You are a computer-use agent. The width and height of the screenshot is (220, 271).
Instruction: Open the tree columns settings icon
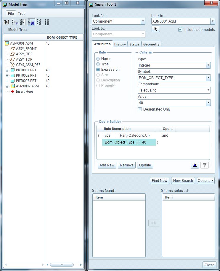[x=23, y=22]
